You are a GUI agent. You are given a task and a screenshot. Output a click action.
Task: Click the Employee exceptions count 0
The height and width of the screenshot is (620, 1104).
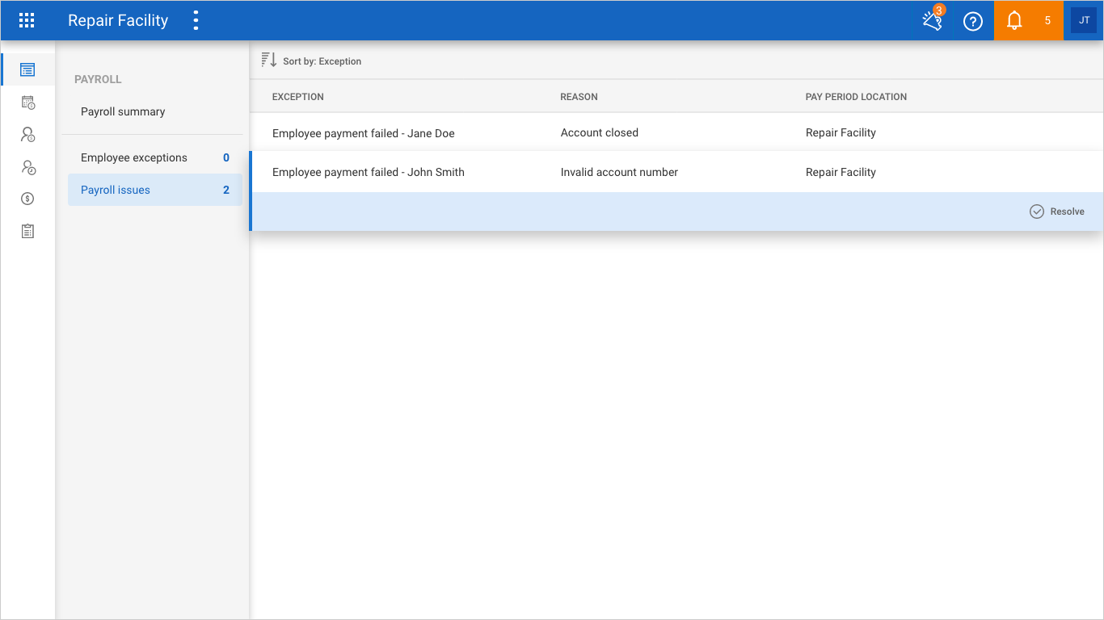click(x=226, y=157)
